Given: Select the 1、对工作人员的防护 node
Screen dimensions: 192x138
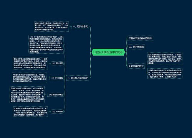Looking at the screenshot, I should [78, 78].
